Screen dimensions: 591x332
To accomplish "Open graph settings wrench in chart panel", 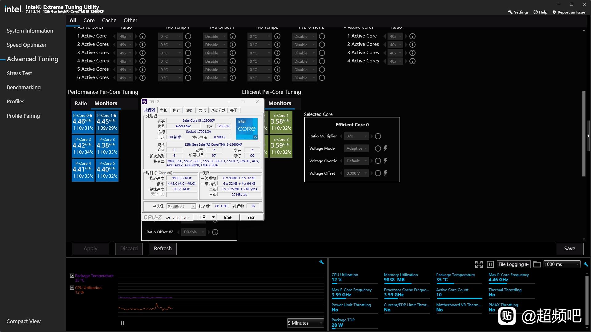I will point(322,262).
